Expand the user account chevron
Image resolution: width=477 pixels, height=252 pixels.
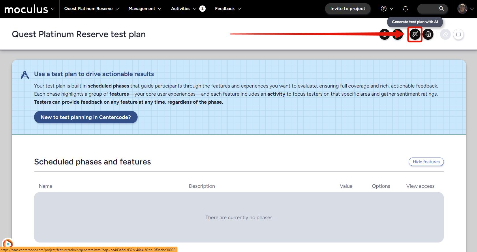pos(472,9)
